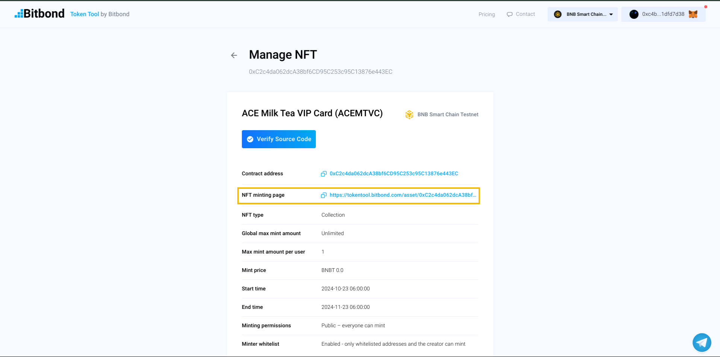Click the wallet address 0xc4b...1dfd7d38
Image resolution: width=720 pixels, height=357 pixels.
665,14
